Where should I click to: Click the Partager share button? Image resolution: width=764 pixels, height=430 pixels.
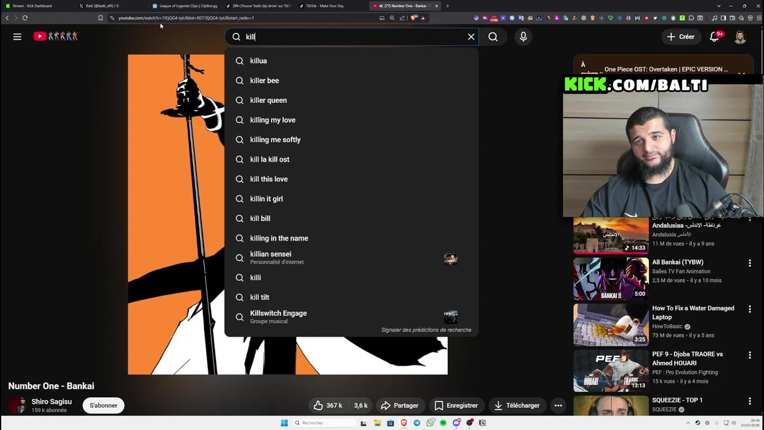[x=399, y=406]
